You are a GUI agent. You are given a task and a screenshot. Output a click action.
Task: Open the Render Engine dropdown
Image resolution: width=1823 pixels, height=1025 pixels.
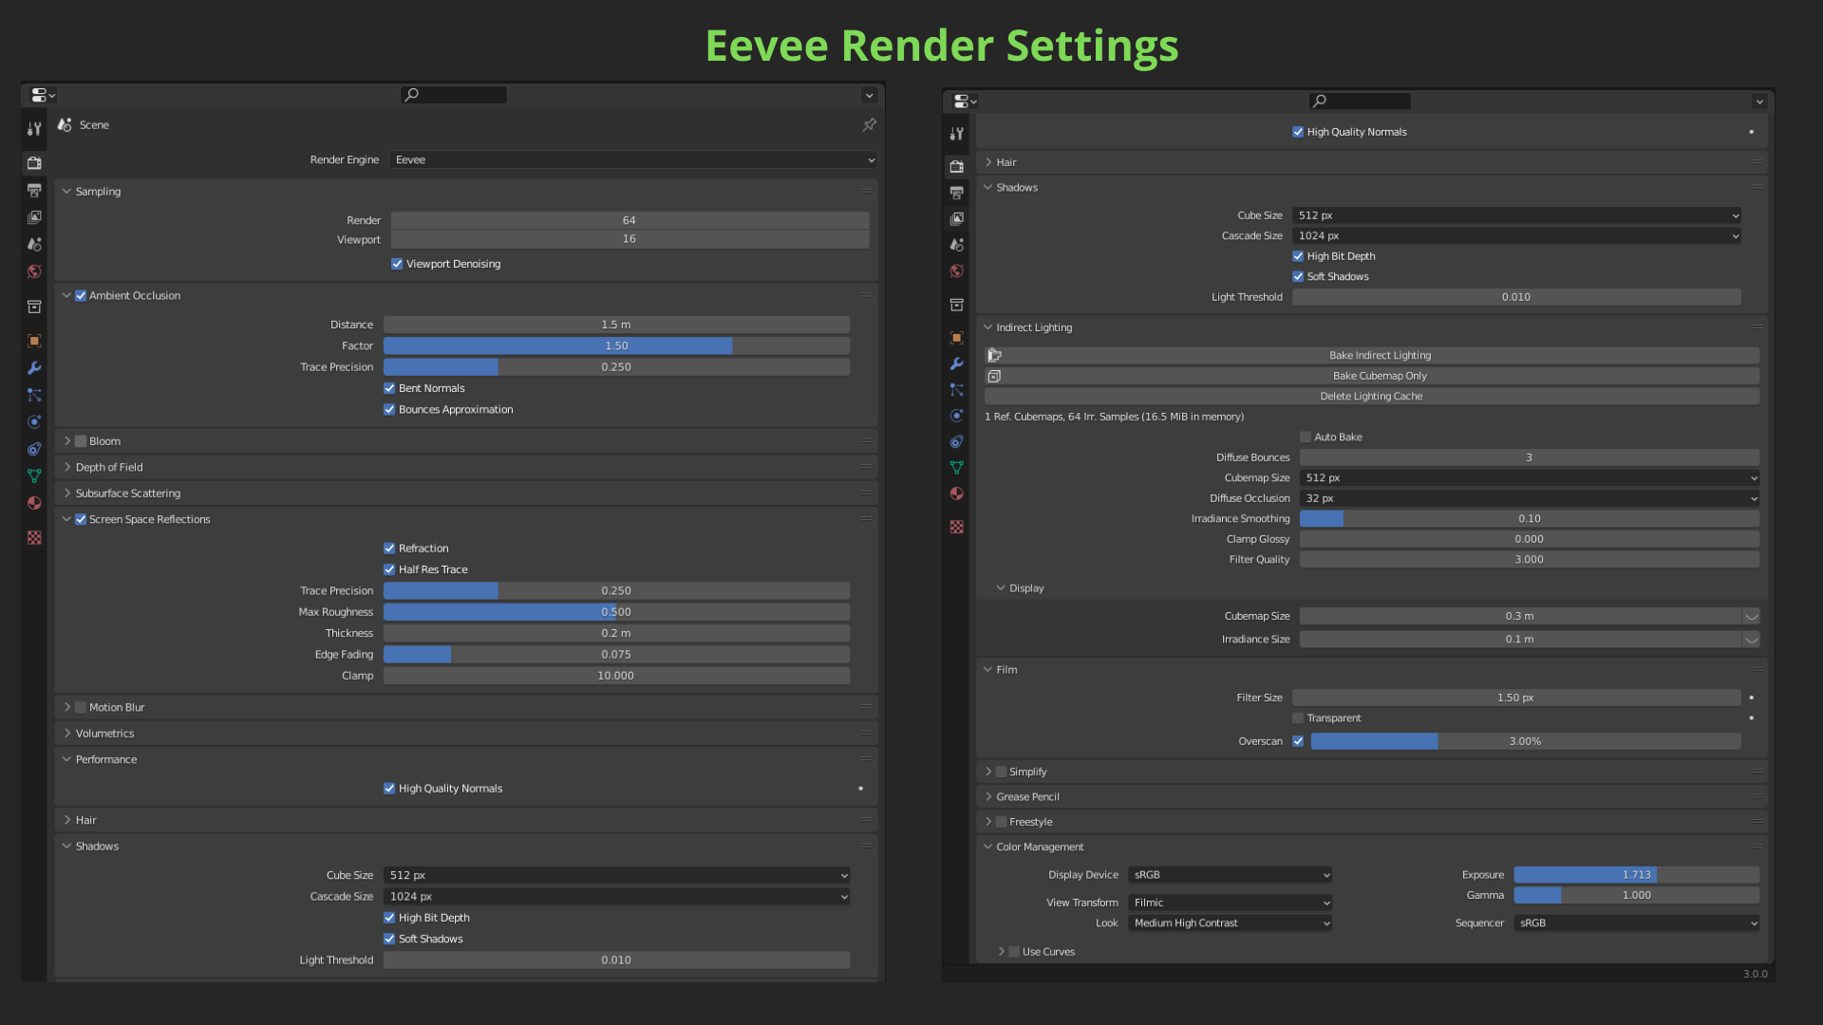tap(633, 159)
